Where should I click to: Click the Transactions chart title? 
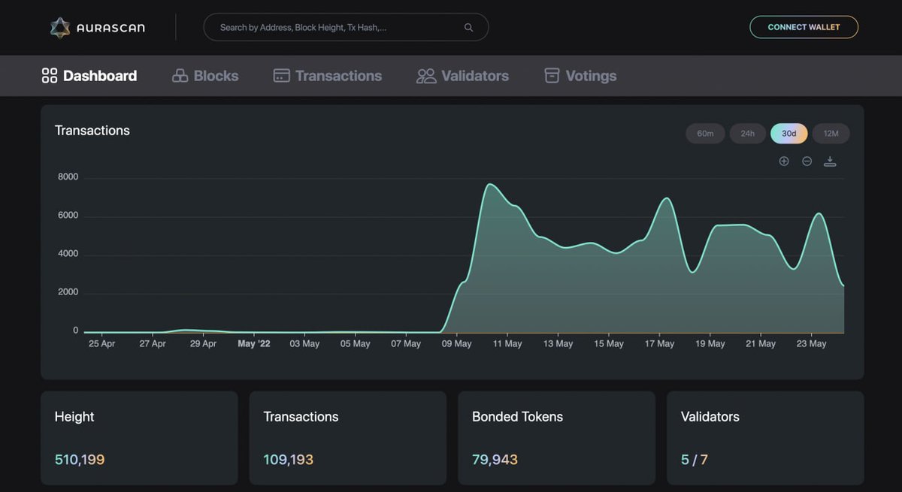[92, 131]
